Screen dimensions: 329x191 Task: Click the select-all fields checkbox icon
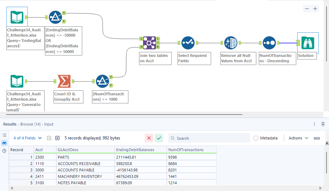[50, 138]
